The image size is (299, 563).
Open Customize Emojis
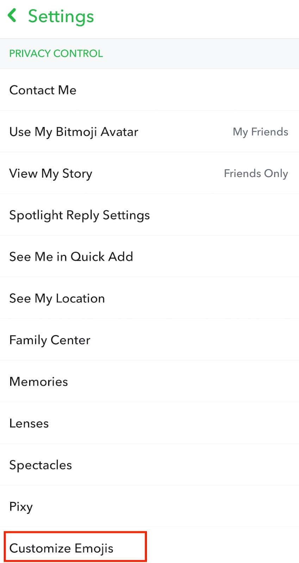click(x=61, y=548)
